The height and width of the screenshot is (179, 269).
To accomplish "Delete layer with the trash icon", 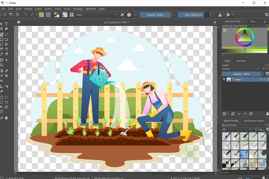I will (267, 114).
